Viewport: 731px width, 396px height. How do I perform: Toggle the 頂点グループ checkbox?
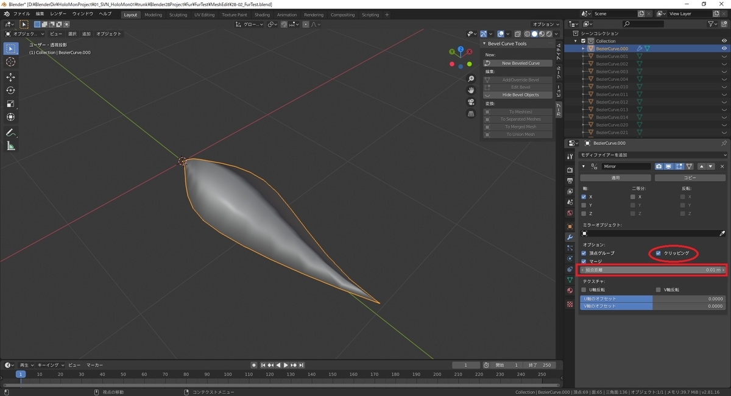click(584, 253)
